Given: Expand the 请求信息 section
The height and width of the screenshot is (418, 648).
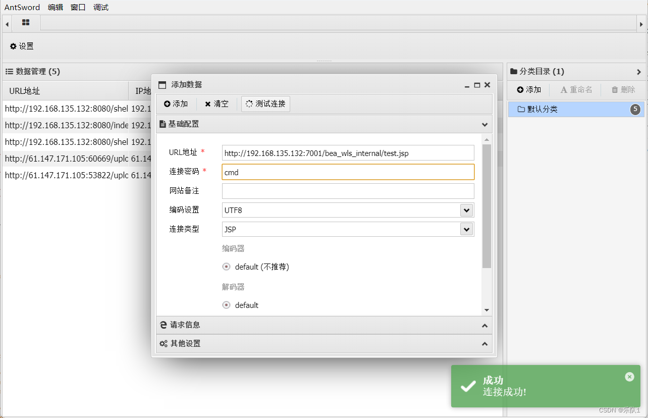Looking at the screenshot, I should (323, 325).
